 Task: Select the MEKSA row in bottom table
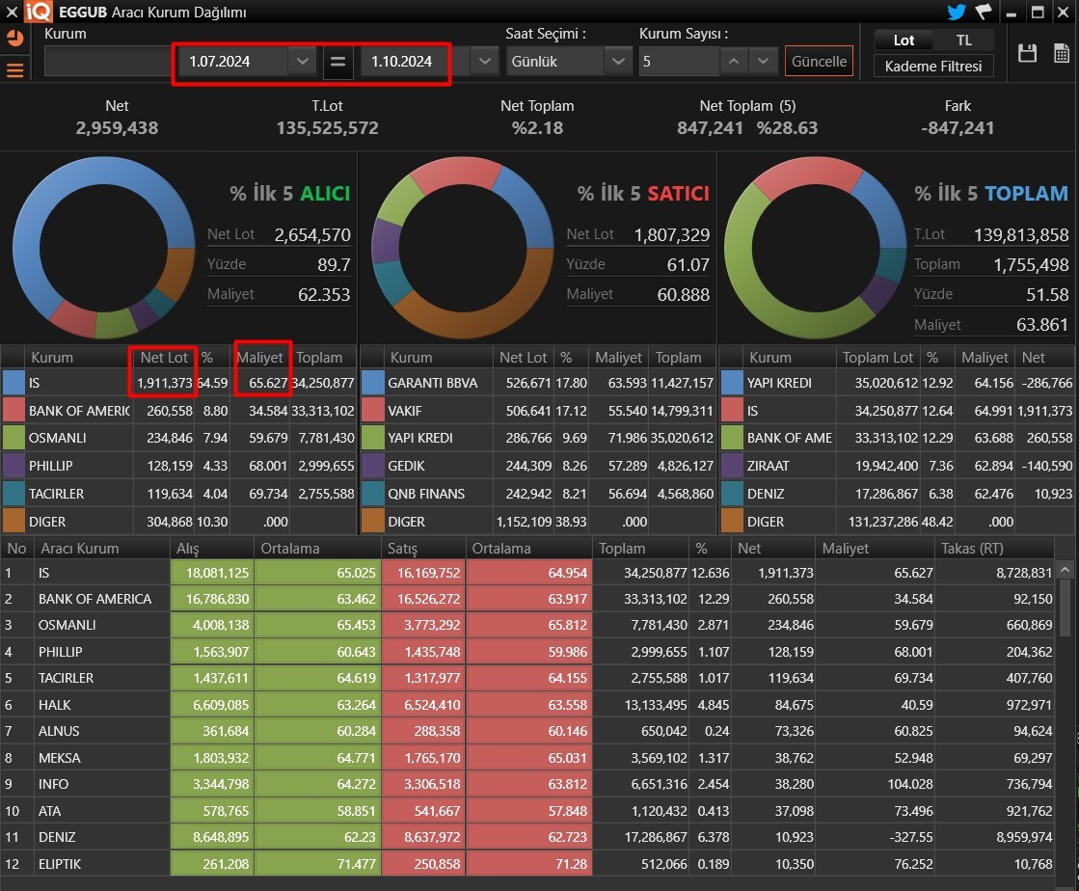click(527, 758)
